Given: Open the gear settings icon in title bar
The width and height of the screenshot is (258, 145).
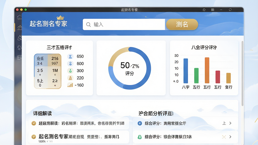Looking at the screenshot, I should coord(204,10).
